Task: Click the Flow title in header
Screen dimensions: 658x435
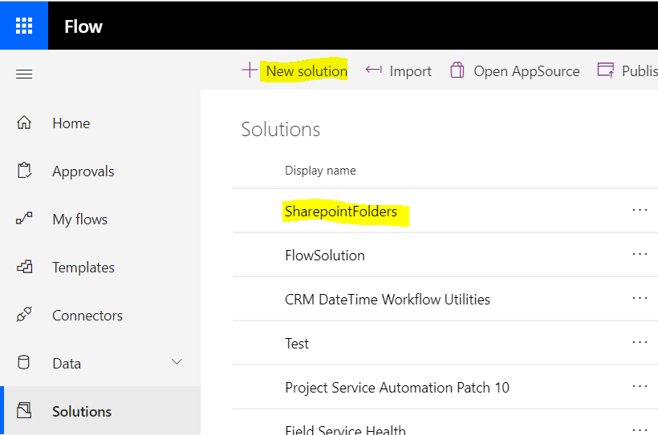Action: (83, 26)
